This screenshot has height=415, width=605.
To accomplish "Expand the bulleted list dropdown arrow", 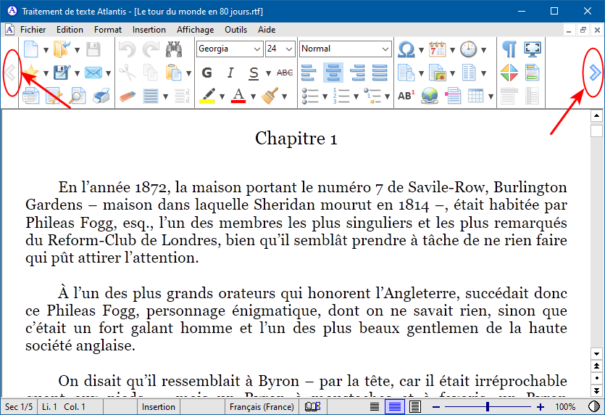I will coord(325,96).
